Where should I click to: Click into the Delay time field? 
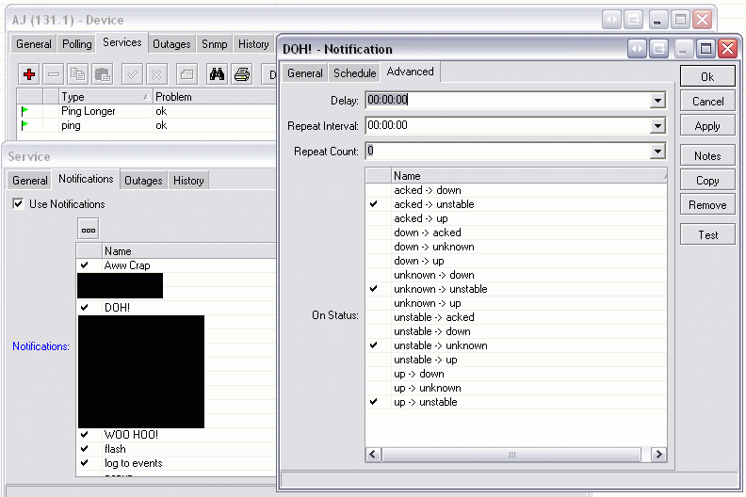507,100
